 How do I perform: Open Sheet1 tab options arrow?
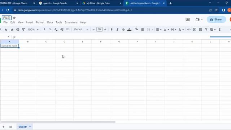[30, 127]
